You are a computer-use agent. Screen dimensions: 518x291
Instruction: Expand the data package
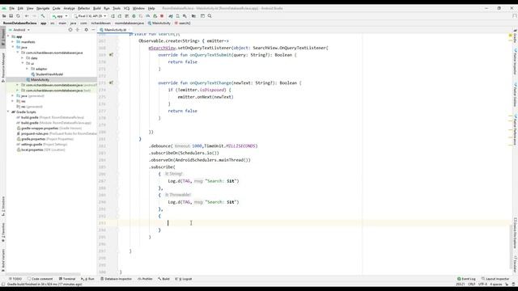[x=23, y=58]
